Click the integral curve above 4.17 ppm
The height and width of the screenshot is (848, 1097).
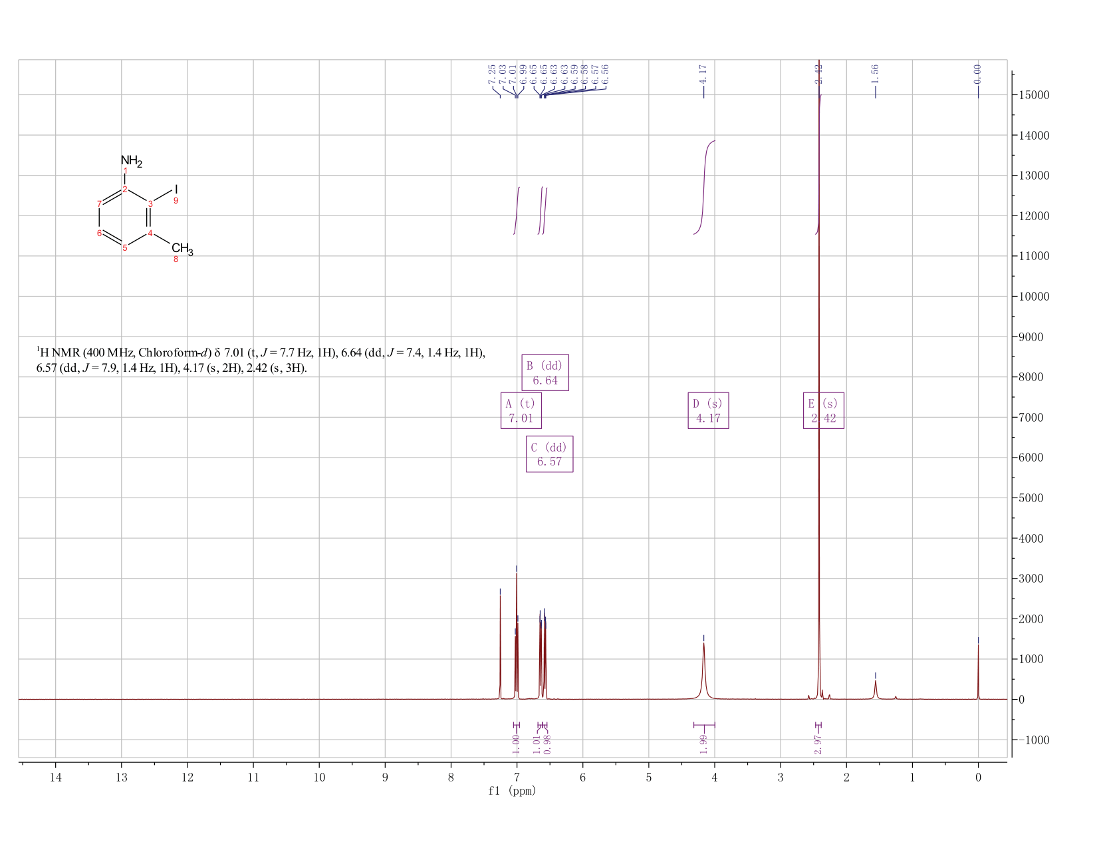pyautogui.click(x=703, y=188)
